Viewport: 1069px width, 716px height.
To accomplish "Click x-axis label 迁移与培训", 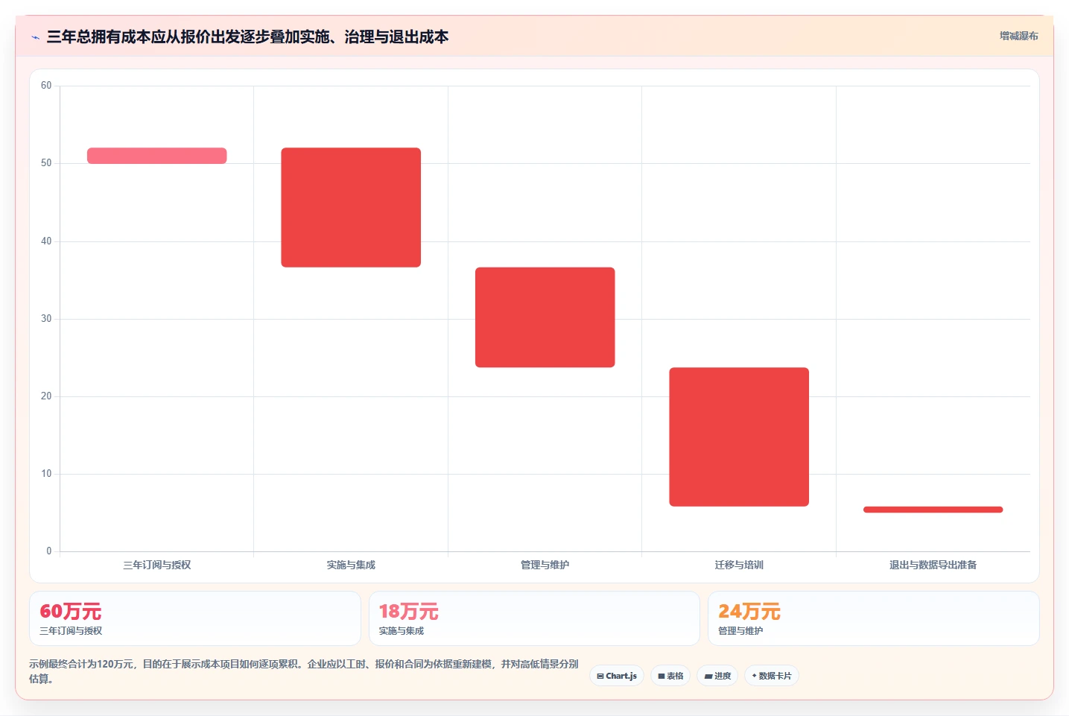I will (x=739, y=565).
